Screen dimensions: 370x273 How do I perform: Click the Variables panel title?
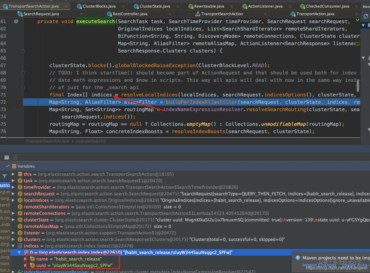tap(26, 166)
